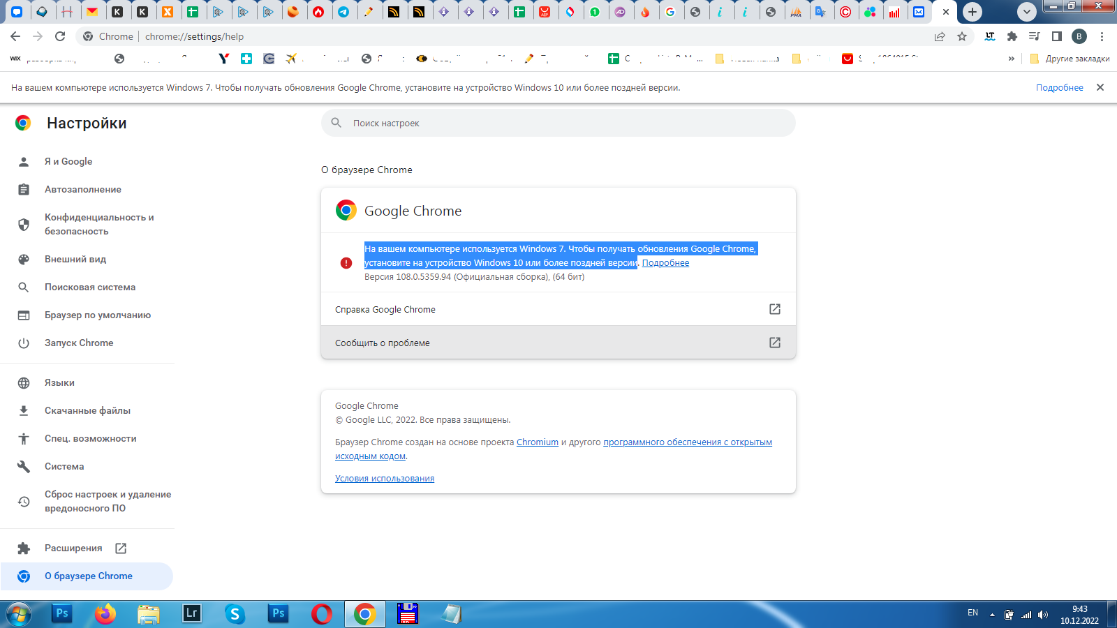This screenshot has width=1117, height=628.
Task: Open the LanguageTool extension icon
Action: tap(990, 36)
